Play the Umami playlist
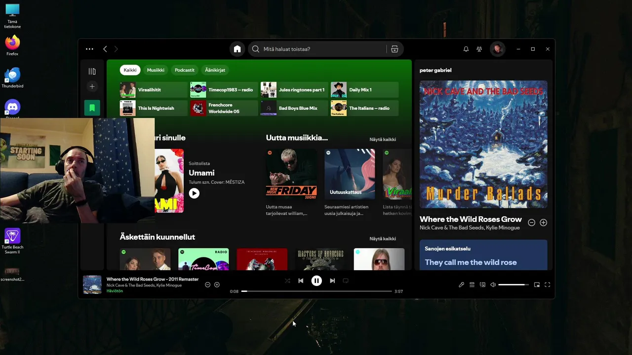The image size is (632, 355). 194,193
